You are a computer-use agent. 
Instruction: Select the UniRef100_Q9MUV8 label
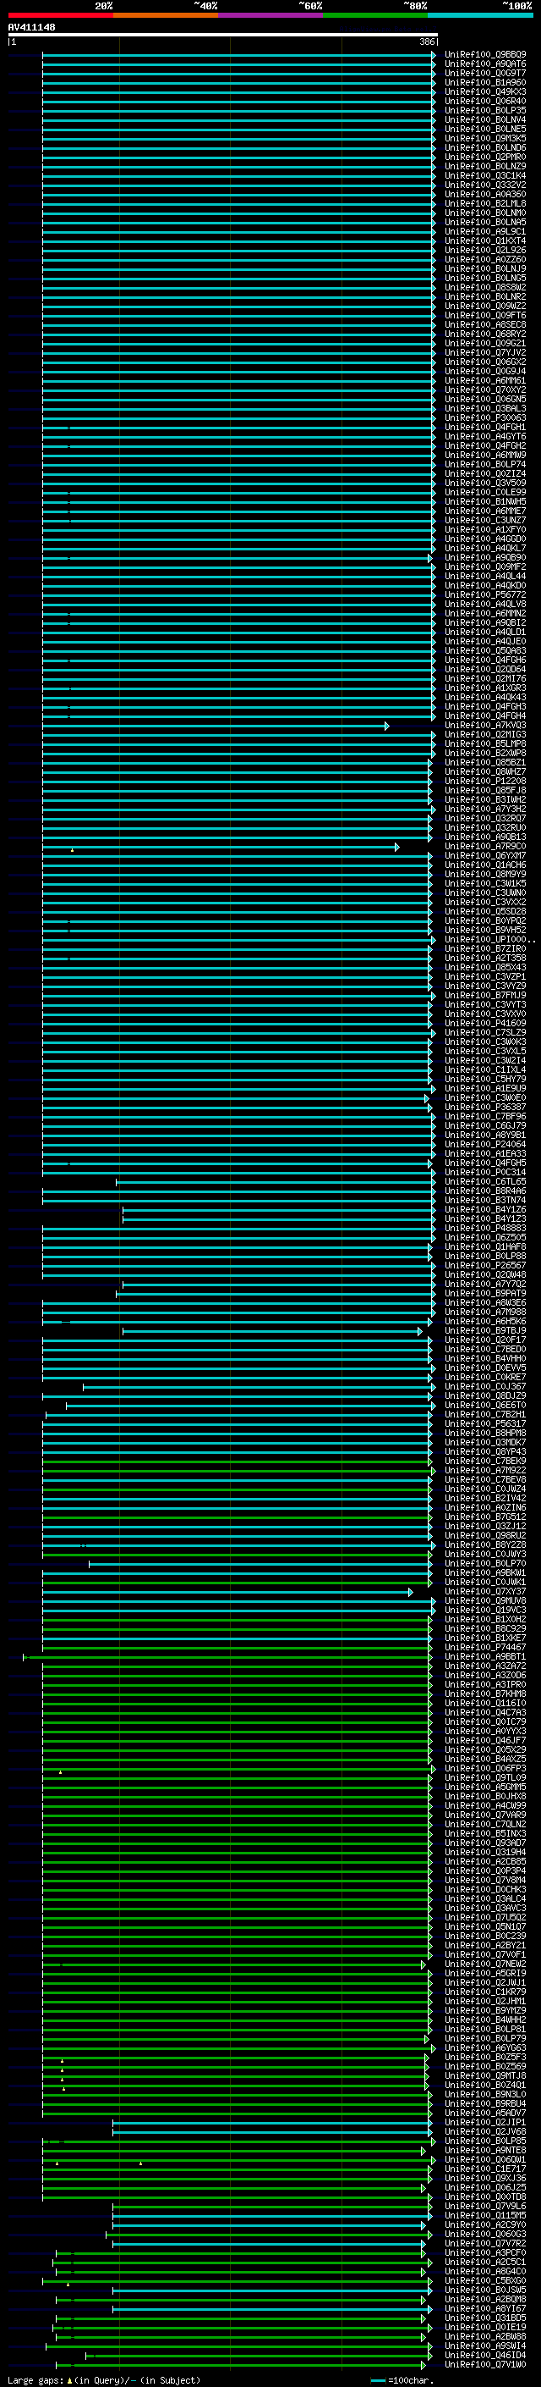click(485, 1600)
